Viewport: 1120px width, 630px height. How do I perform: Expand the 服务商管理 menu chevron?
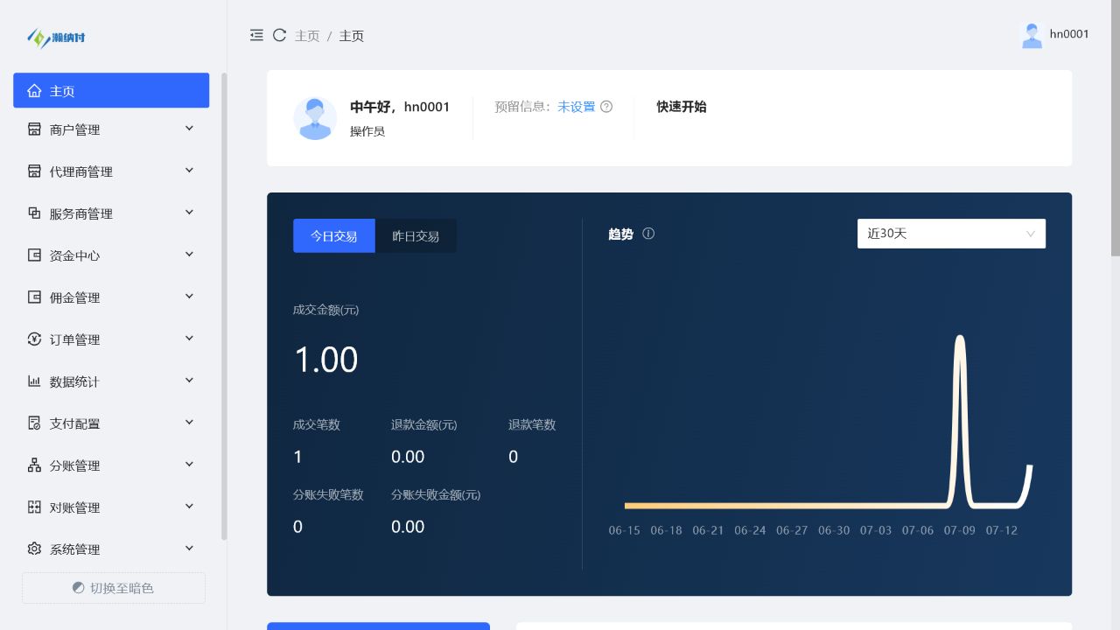189,213
